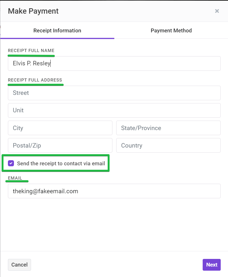Click the RECEIPT FULL NAME label
The height and width of the screenshot is (277, 228).
click(x=31, y=50)
